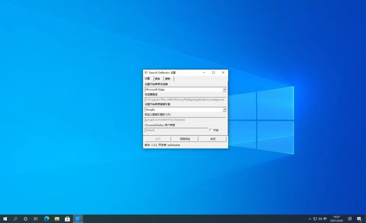Click the 关闭 button
Image resolution: width=366 pixels, height=223 pixels.
[x=212, y=139]
